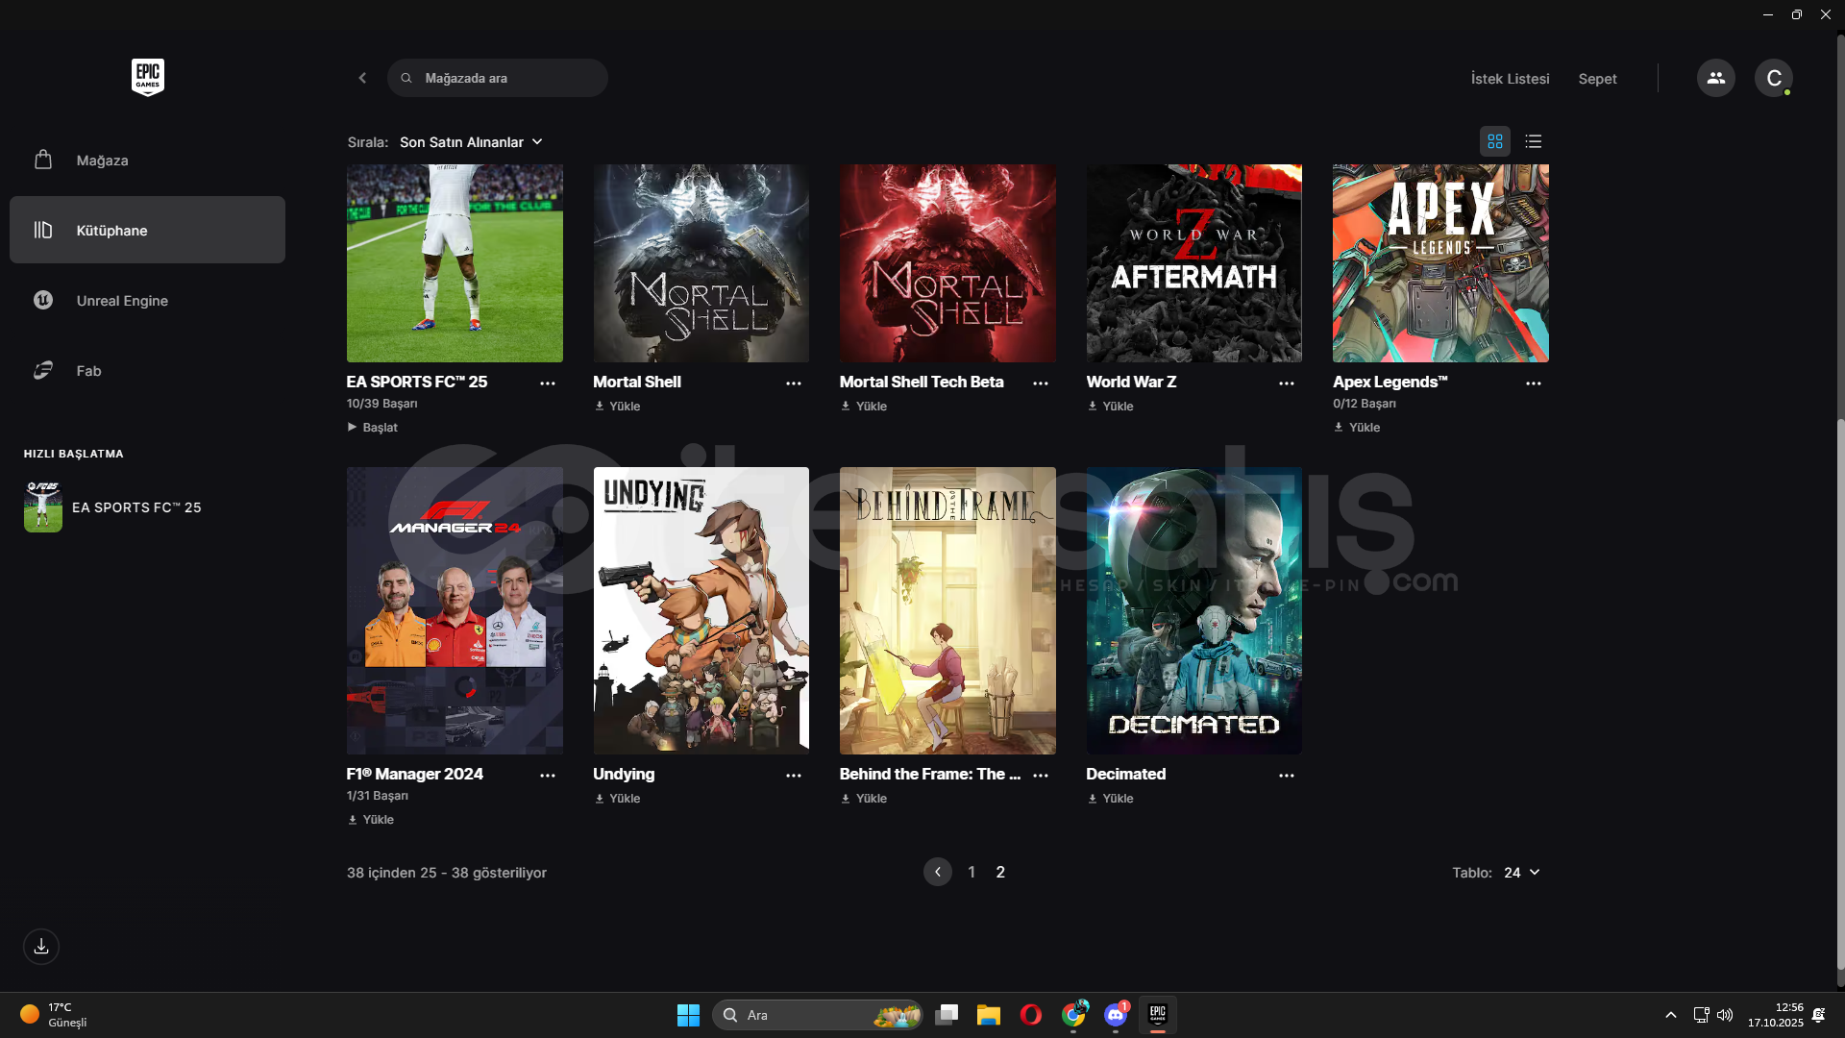Expand the Sırala sort dropdown

click(471, 142)
